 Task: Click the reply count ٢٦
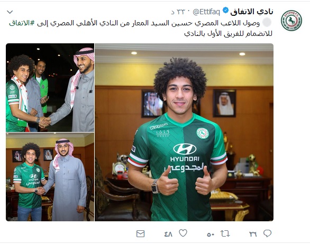click(253, 234)
